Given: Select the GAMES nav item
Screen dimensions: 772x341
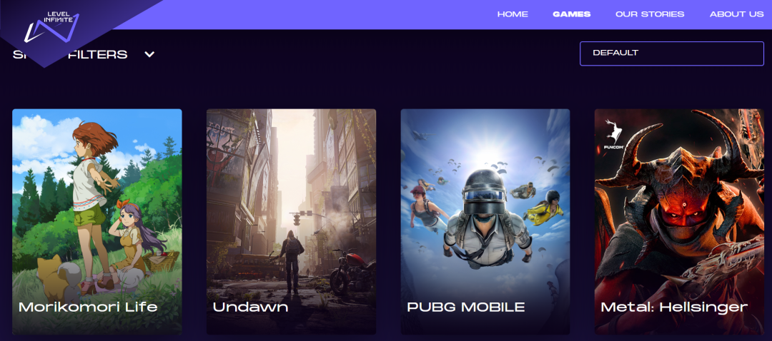Looking at the screenshot, I should pyautogui.click(x=572, y=14).
